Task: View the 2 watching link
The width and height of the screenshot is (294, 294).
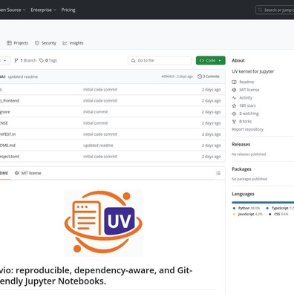Action: tap(249, 114)
